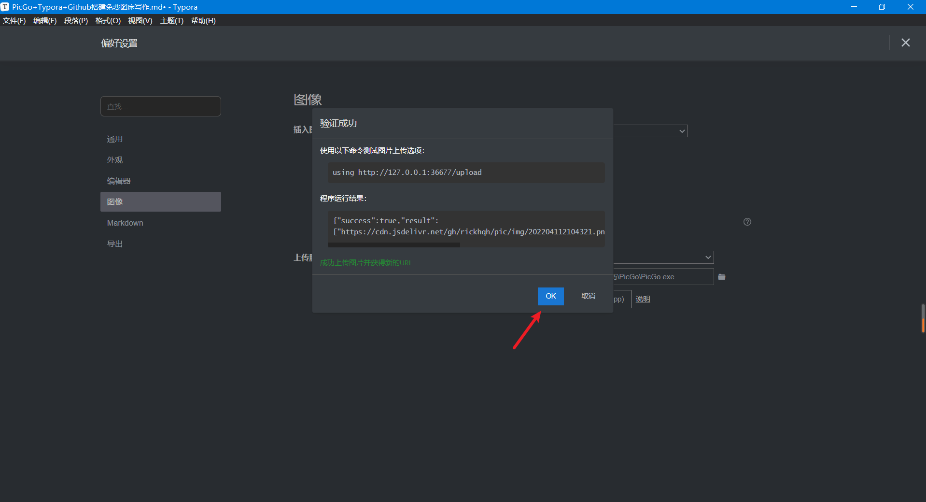Viewport: 926px width, 502px height.
Task: Click the 图像 section heading
Action: 308,100
